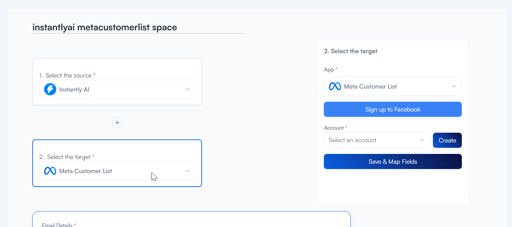Click the Email Details section label
The width and height of the screenshot is (512, 227).
point(57,225)
